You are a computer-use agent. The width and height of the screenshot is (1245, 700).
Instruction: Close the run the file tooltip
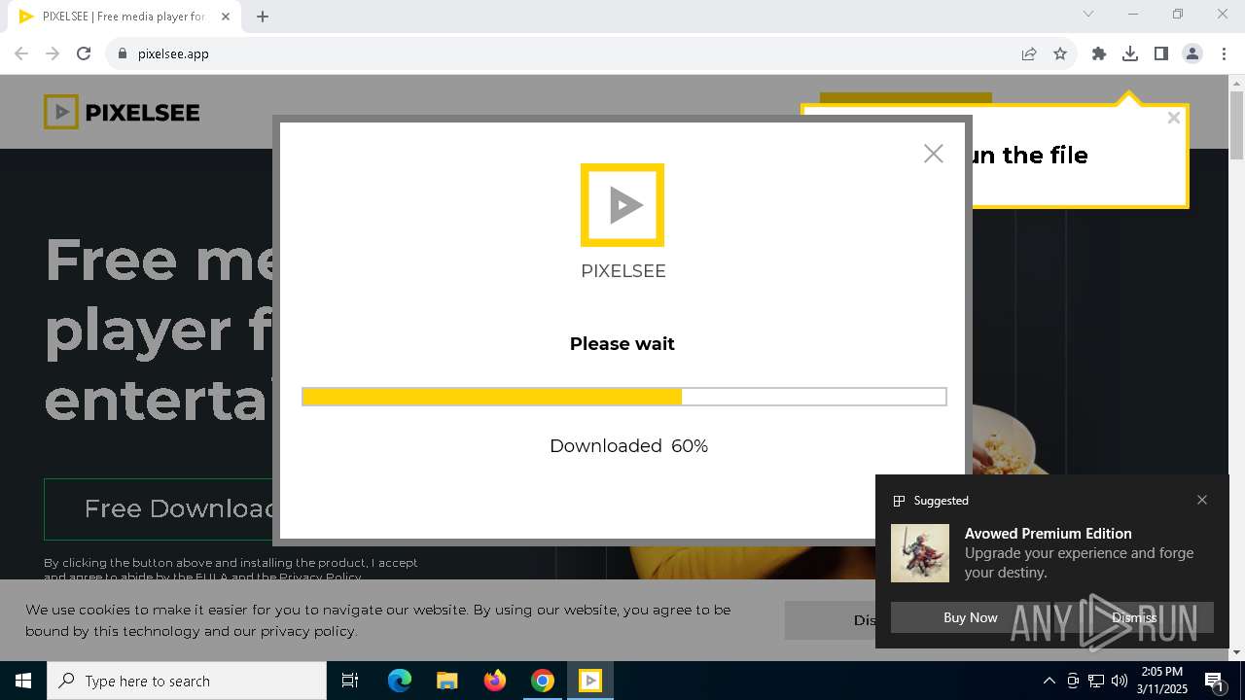point(1174,118)
